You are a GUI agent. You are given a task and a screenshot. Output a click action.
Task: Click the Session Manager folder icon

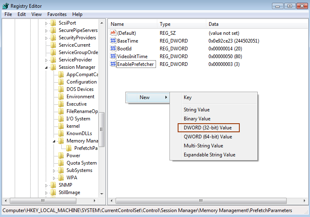click(x=53, y=67)
